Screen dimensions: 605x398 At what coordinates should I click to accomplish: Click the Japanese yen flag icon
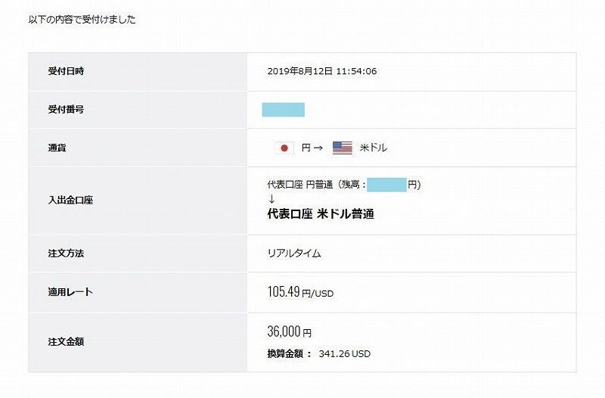pyautogui.click(x=284, y=148)
